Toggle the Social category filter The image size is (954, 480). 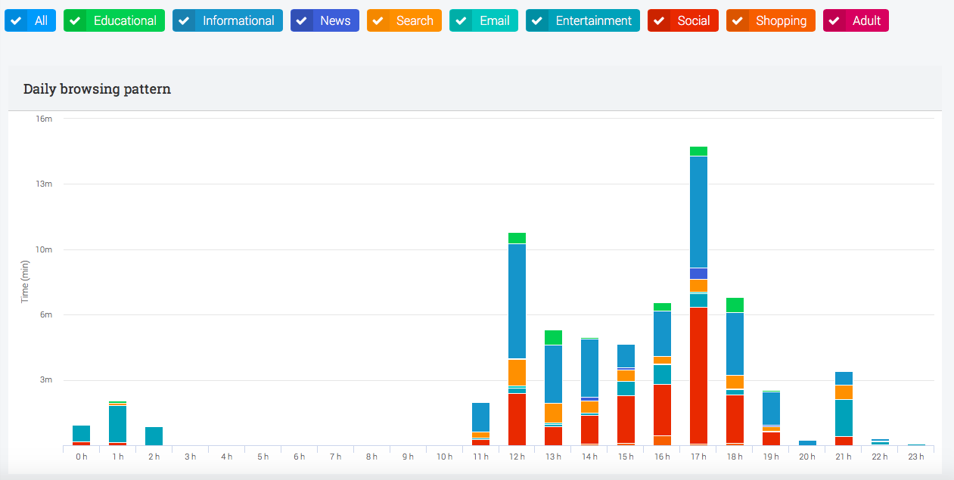pyautogui.click(x=683, y=20)
